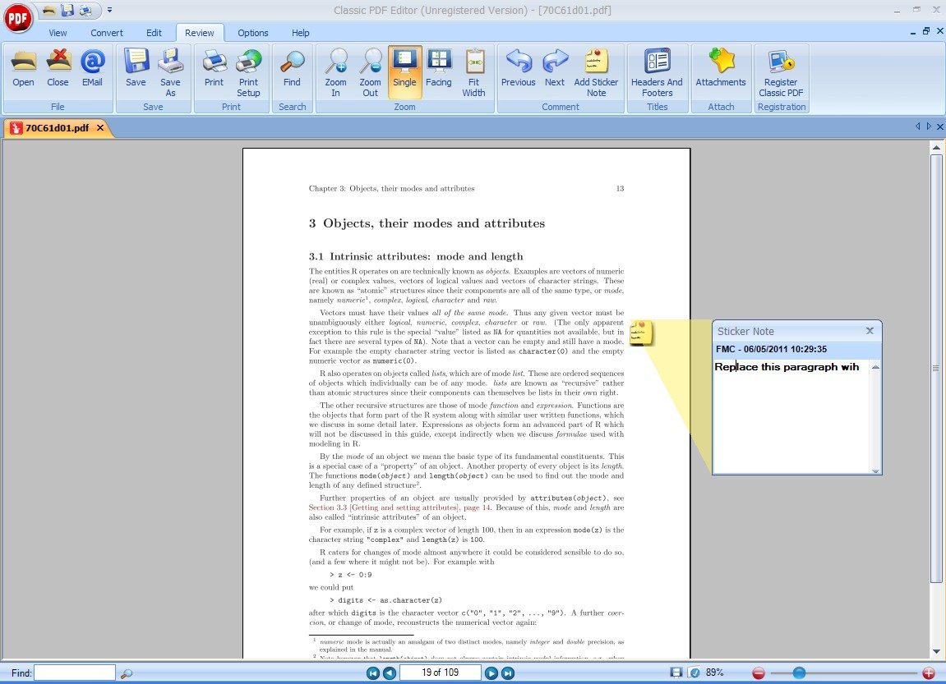Open the View ribbon tab

(58, 33)
